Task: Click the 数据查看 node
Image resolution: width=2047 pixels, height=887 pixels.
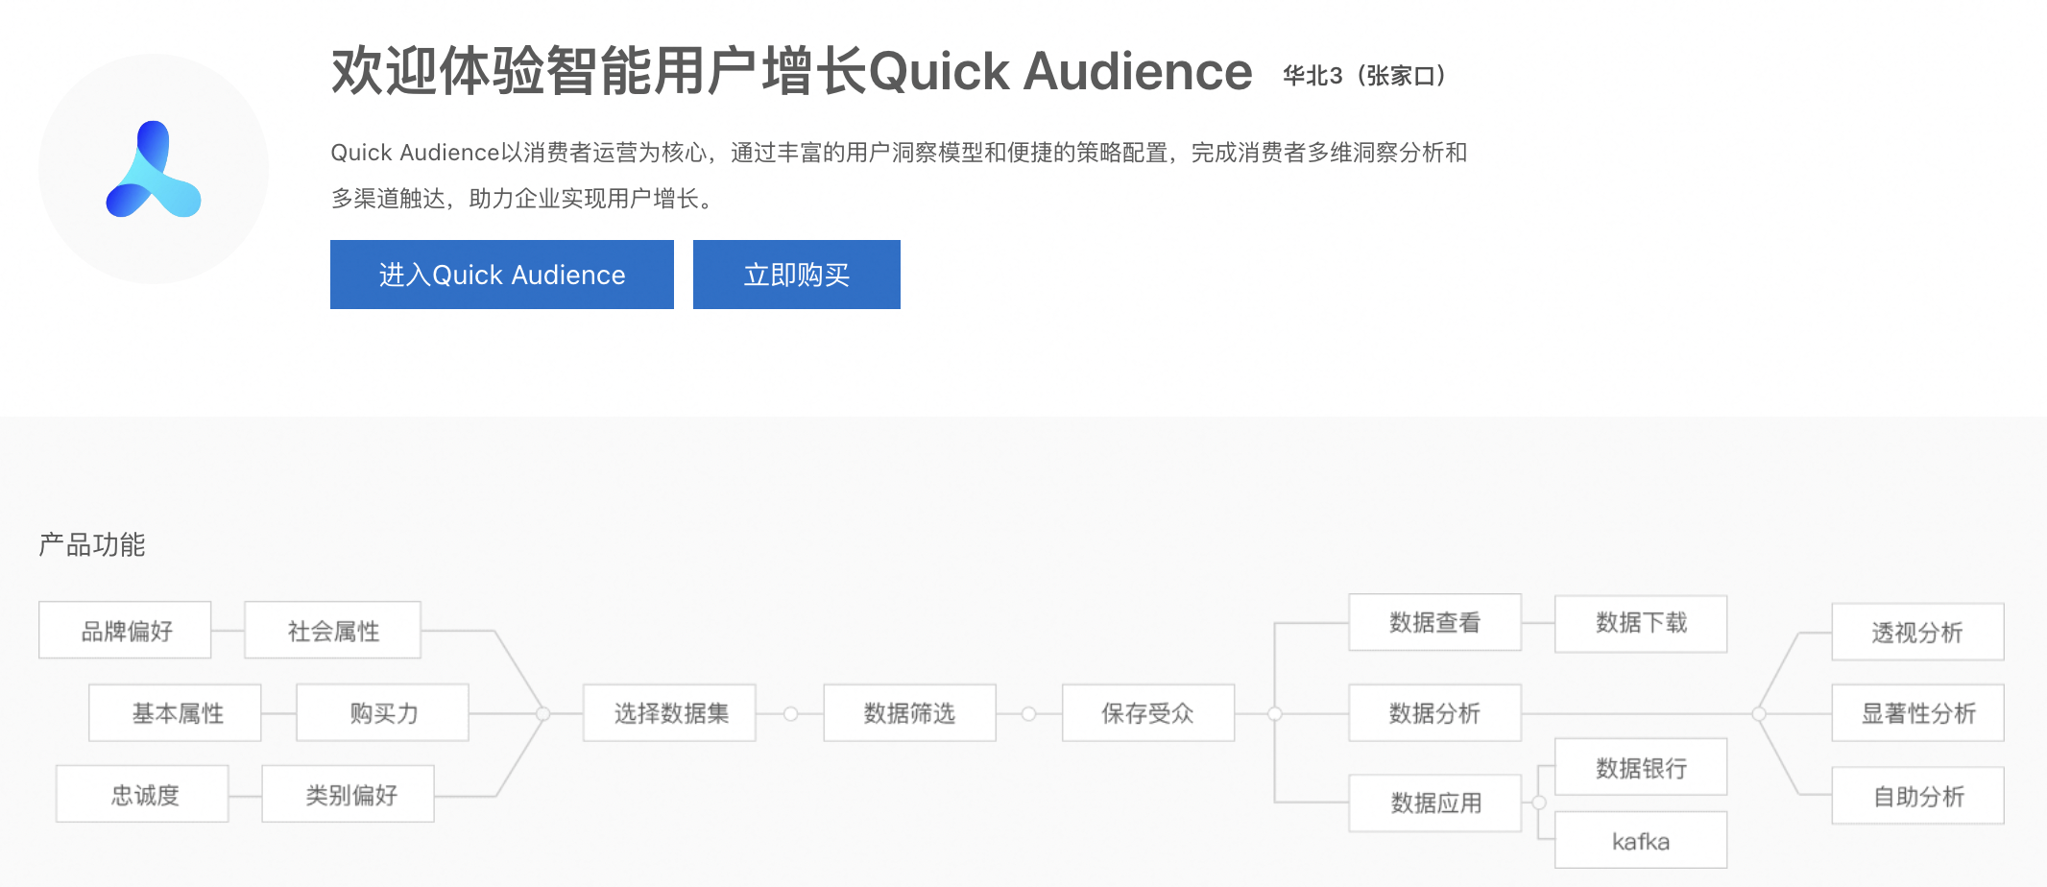Action: [x=1434, y=622]
